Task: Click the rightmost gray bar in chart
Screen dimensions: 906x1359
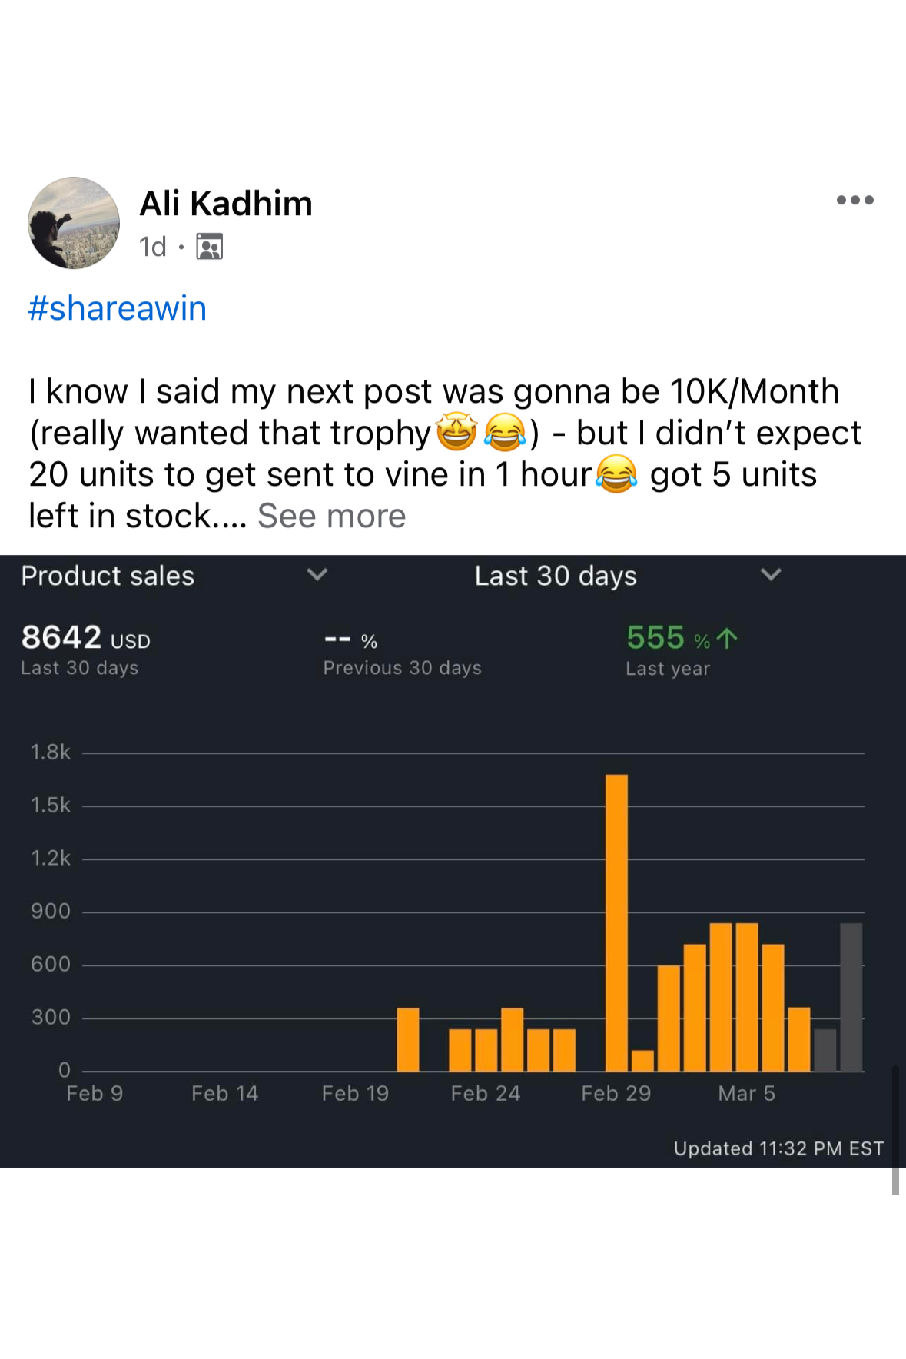Action: click(851, 996)
